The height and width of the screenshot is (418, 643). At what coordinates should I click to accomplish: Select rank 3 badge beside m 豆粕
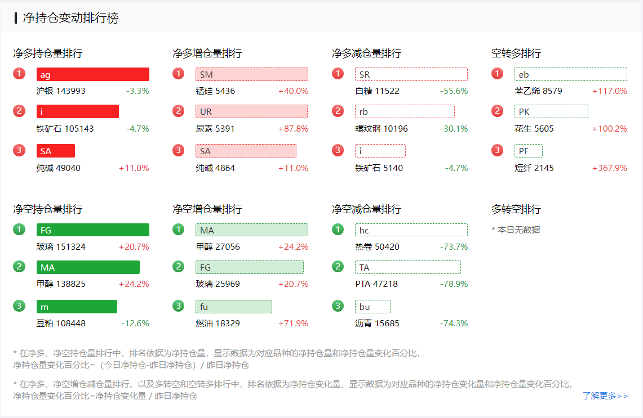pos(20,306)
